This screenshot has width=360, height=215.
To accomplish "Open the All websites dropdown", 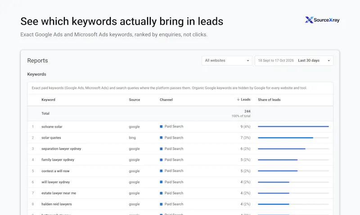I will tap(227, 61).
